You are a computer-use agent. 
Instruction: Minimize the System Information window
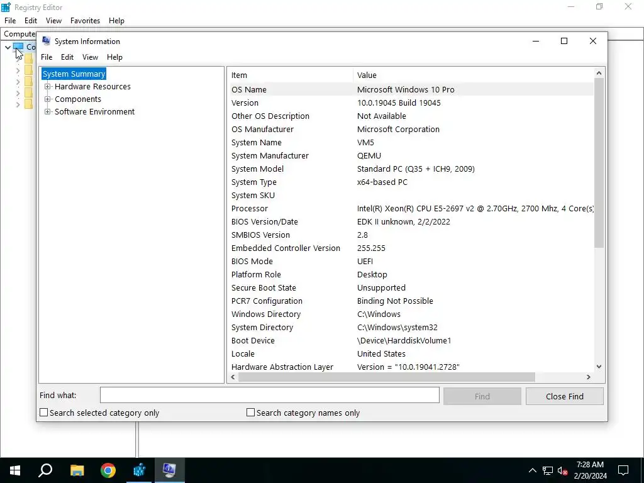536,41
